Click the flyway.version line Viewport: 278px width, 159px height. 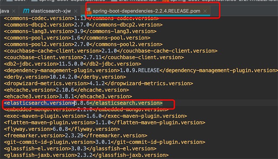pyautogui.click(x=62, y=129)
